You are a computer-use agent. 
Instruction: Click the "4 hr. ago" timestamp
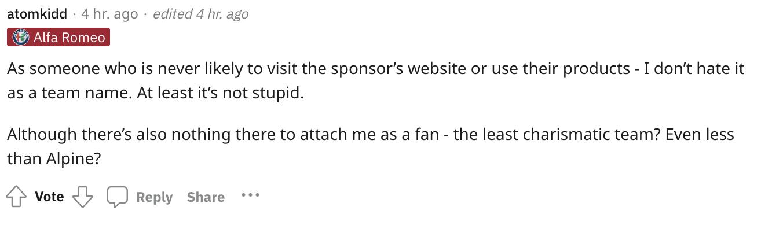[110, 13]
